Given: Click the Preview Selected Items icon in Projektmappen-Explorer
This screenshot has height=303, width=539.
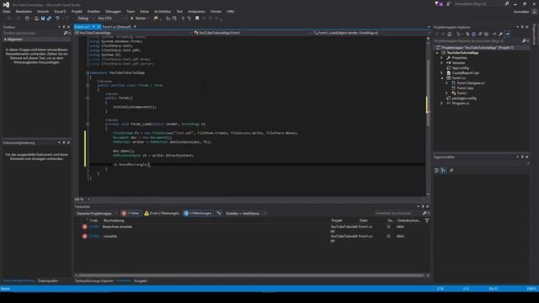Looking at the screenshot, I should (x=507, y=34).
